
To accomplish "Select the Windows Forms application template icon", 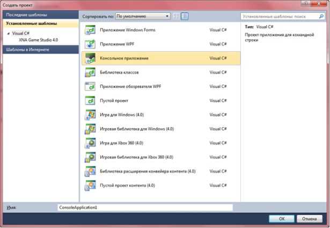I will point(90,30).
